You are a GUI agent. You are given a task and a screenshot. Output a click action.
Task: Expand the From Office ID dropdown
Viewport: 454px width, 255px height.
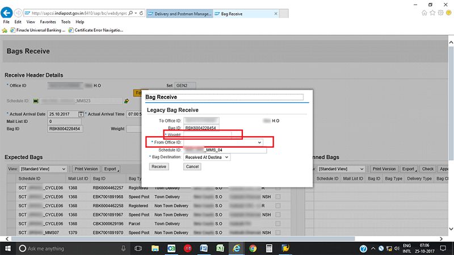coord(260,142)
